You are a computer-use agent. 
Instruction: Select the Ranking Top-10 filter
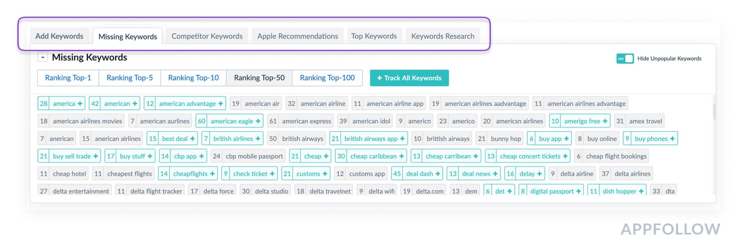click(193, 78)
